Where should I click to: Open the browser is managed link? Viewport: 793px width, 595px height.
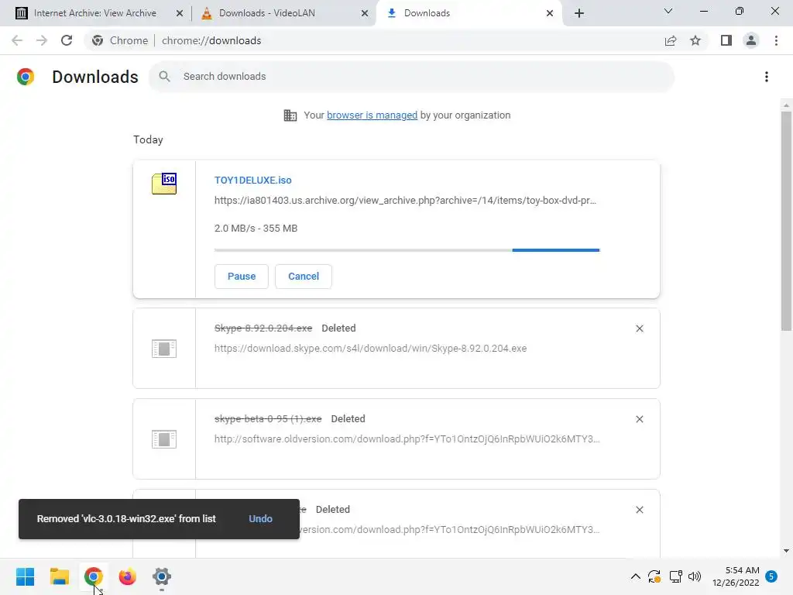[372, 115]
